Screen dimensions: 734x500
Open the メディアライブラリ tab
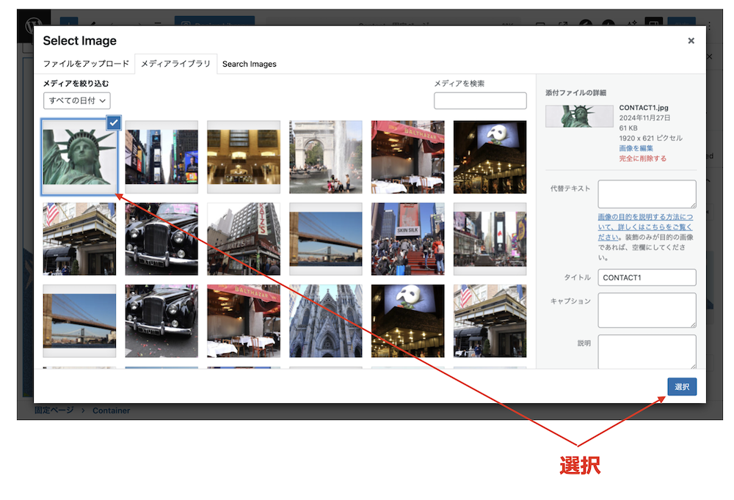tap(175, 64)
